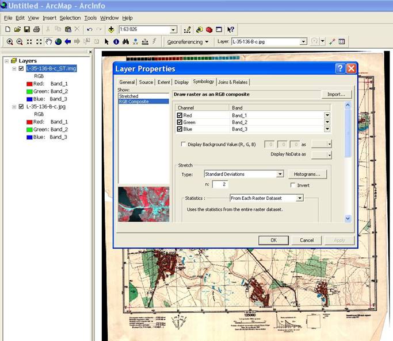Open the map scale dropdown

tap(173, 30)
